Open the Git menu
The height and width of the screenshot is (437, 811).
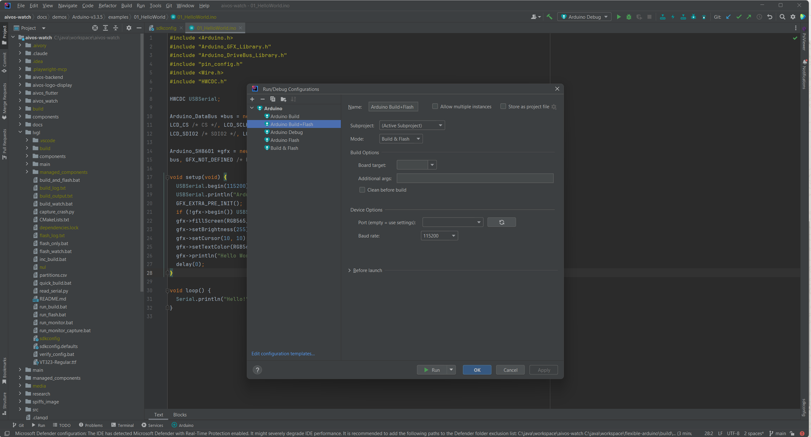click(169, 6)
